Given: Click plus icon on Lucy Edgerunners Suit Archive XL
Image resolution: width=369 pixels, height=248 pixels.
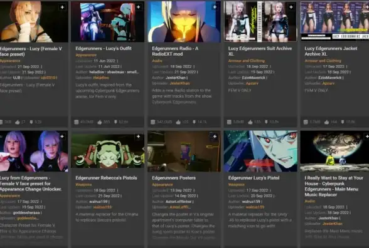Looking at the screenshot, I should tap(291, 7).
